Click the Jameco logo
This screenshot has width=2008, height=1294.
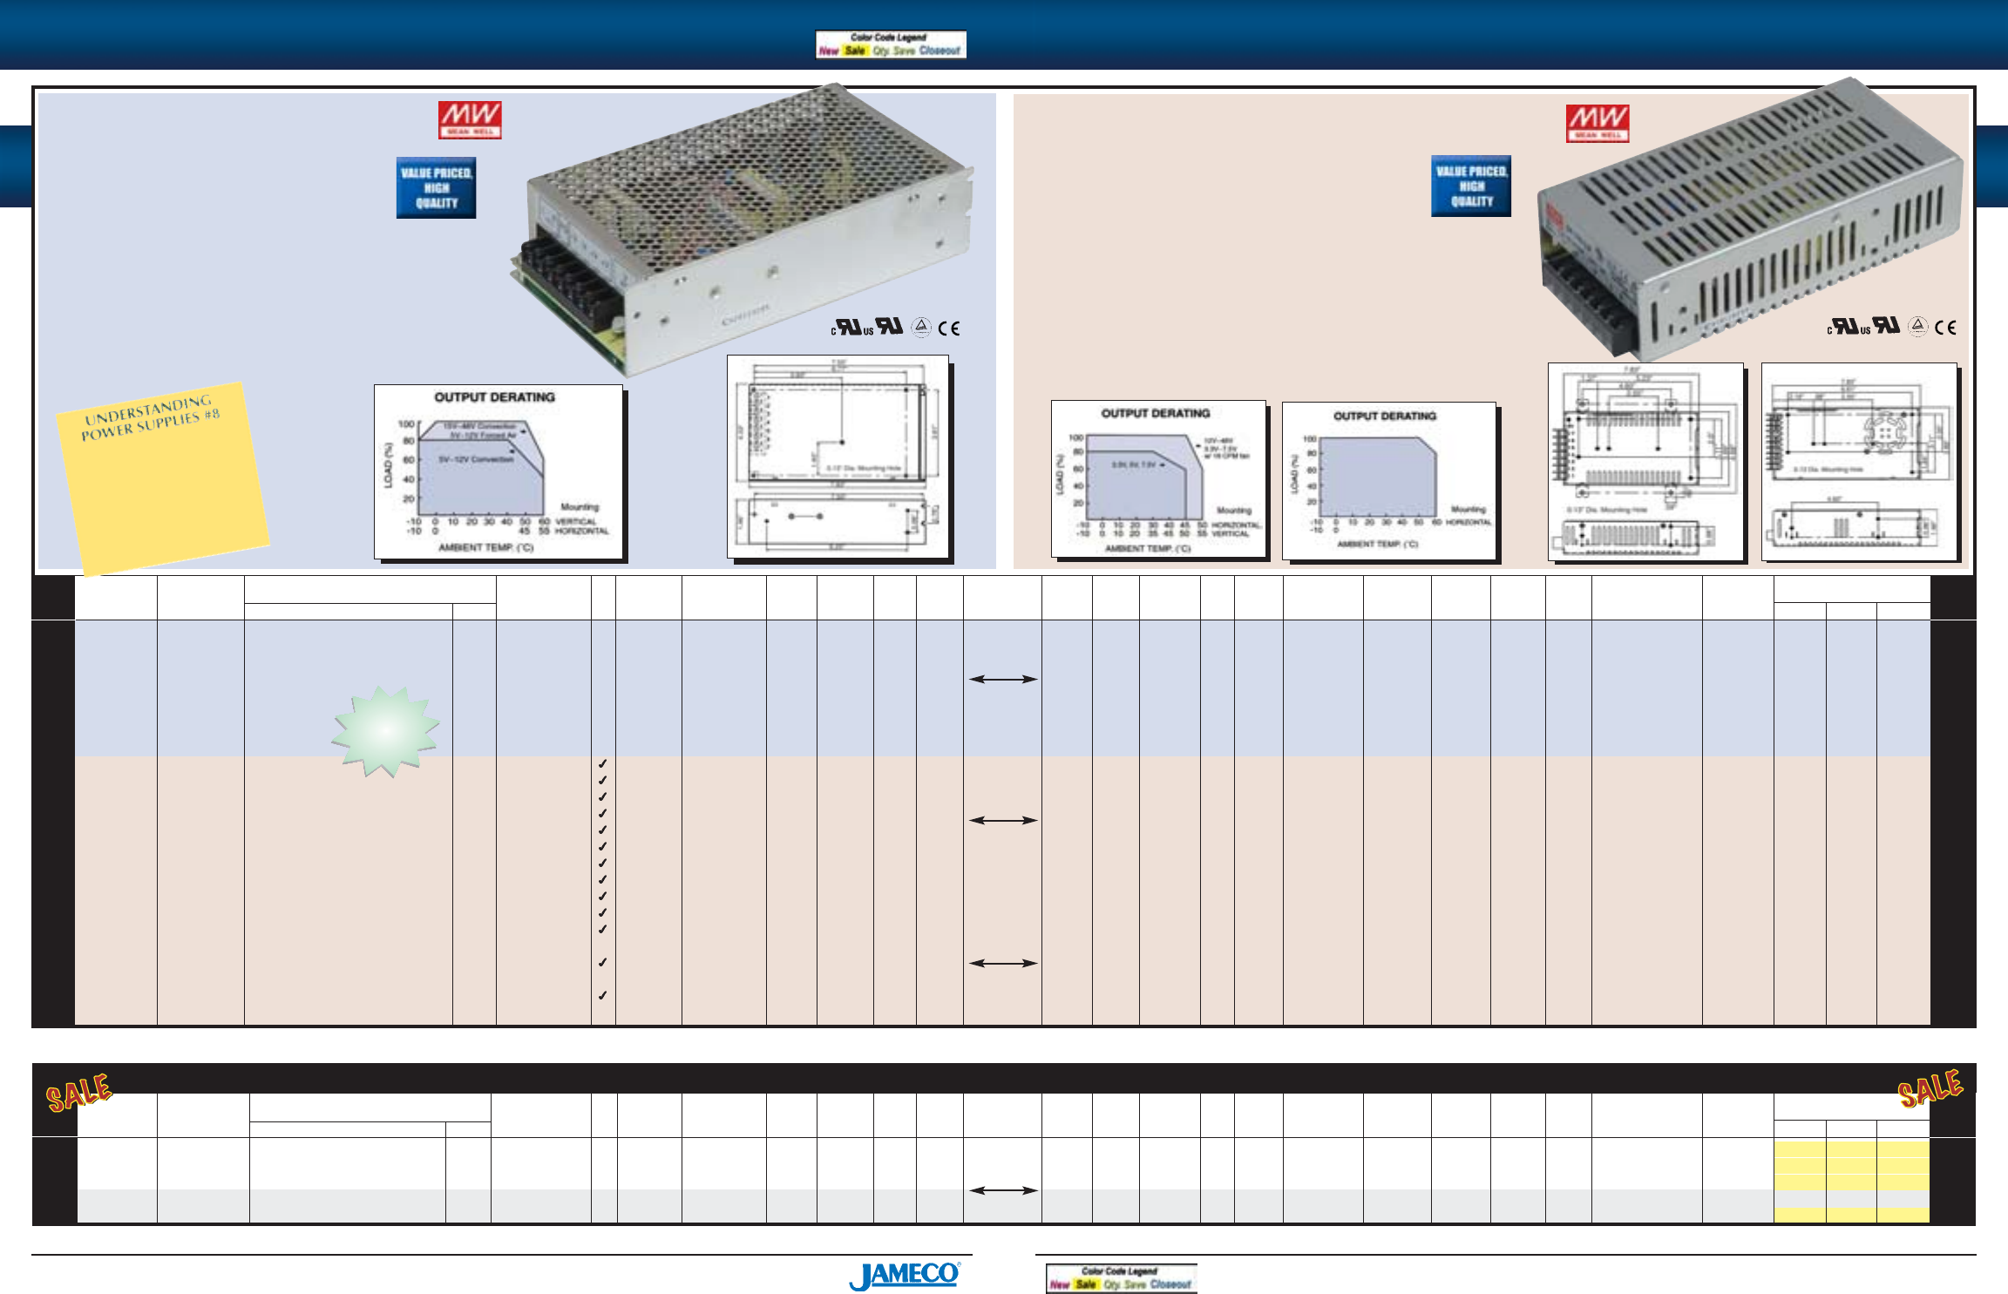[905, 1276]
